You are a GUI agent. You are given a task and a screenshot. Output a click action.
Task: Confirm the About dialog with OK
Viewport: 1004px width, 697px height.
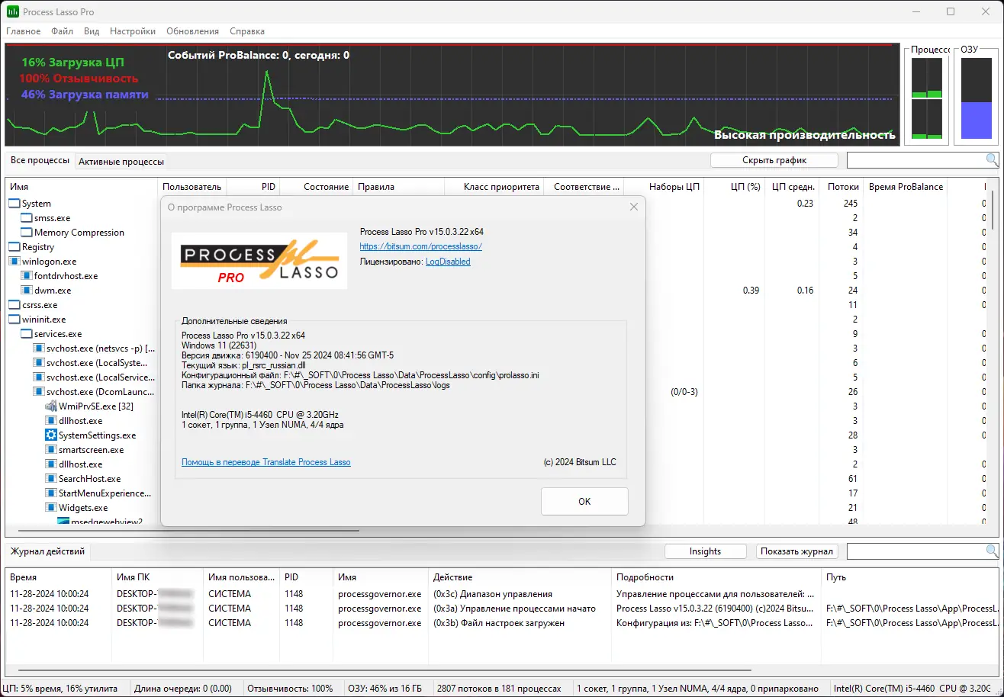(584, 502)
